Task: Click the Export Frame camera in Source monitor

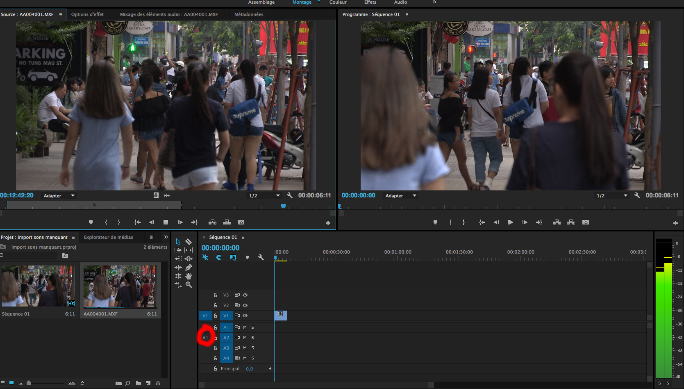Action: 241,222
